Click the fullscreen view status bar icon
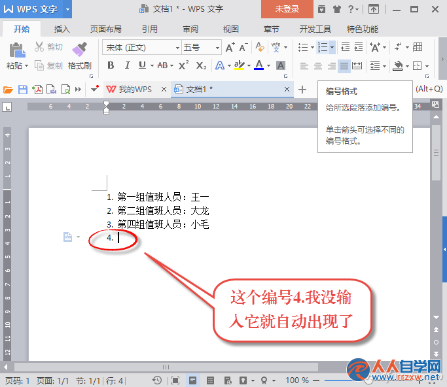This screenshot has width=447, height=387. coord(175,380)
